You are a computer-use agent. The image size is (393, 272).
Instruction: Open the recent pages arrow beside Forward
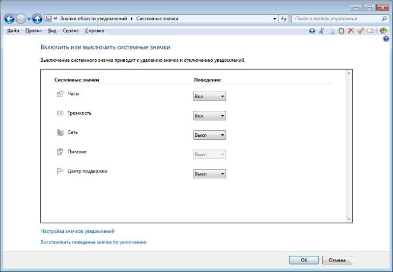pos(29,19)
